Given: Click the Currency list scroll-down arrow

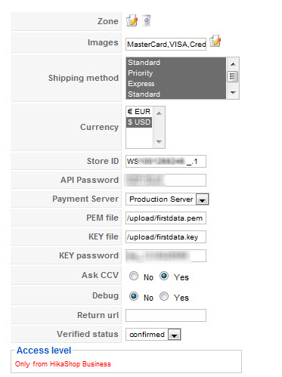Looking at the screenshot, I should pyautogui.click(x=159, y=141).
